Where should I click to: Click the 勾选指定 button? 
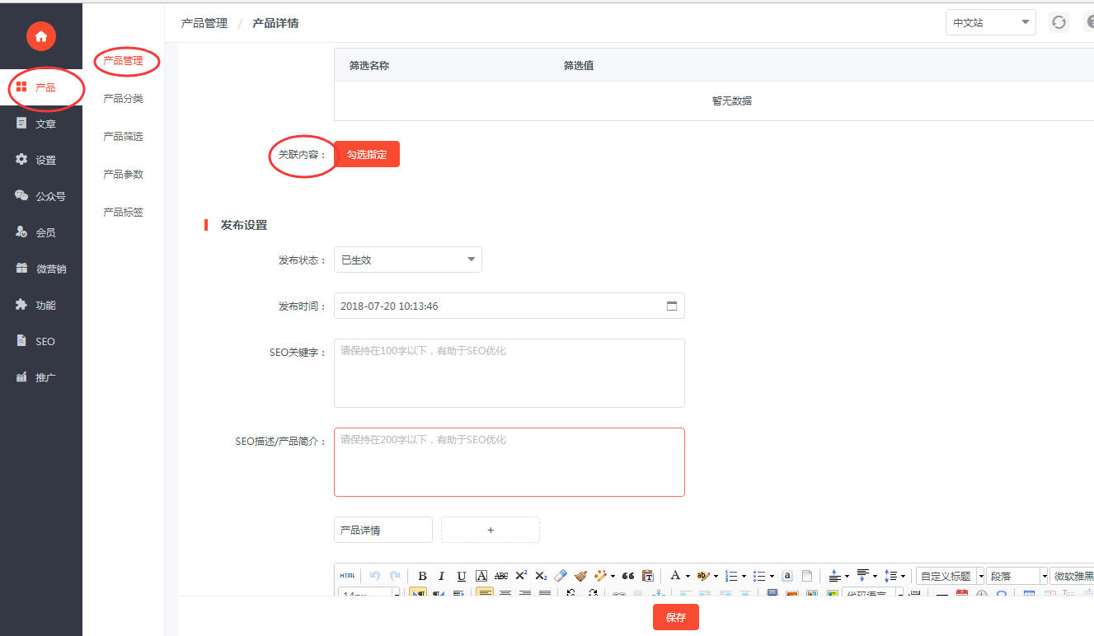click(367, 154)
